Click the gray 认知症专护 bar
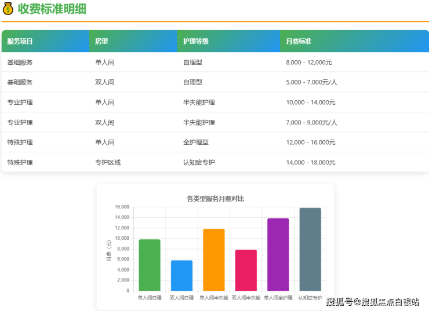The image size is (429, 311). pyautogui.click(x=310, y=250)
